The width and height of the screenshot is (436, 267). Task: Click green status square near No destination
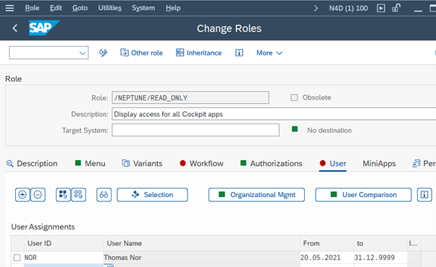pyautogui.click(x=295, y=128)
